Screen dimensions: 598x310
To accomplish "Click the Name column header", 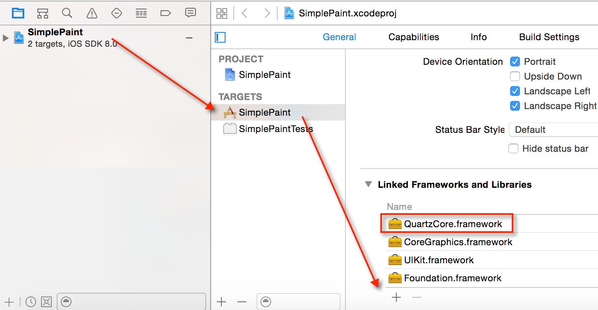I will pos(399,207).
